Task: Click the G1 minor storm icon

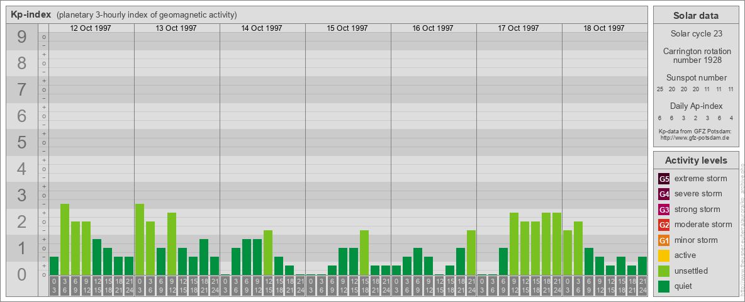Action: click(664, 240)
